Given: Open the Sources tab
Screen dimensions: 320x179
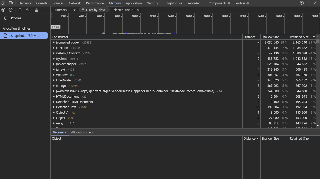Looking at the screenshot, I should click(58, 3).
